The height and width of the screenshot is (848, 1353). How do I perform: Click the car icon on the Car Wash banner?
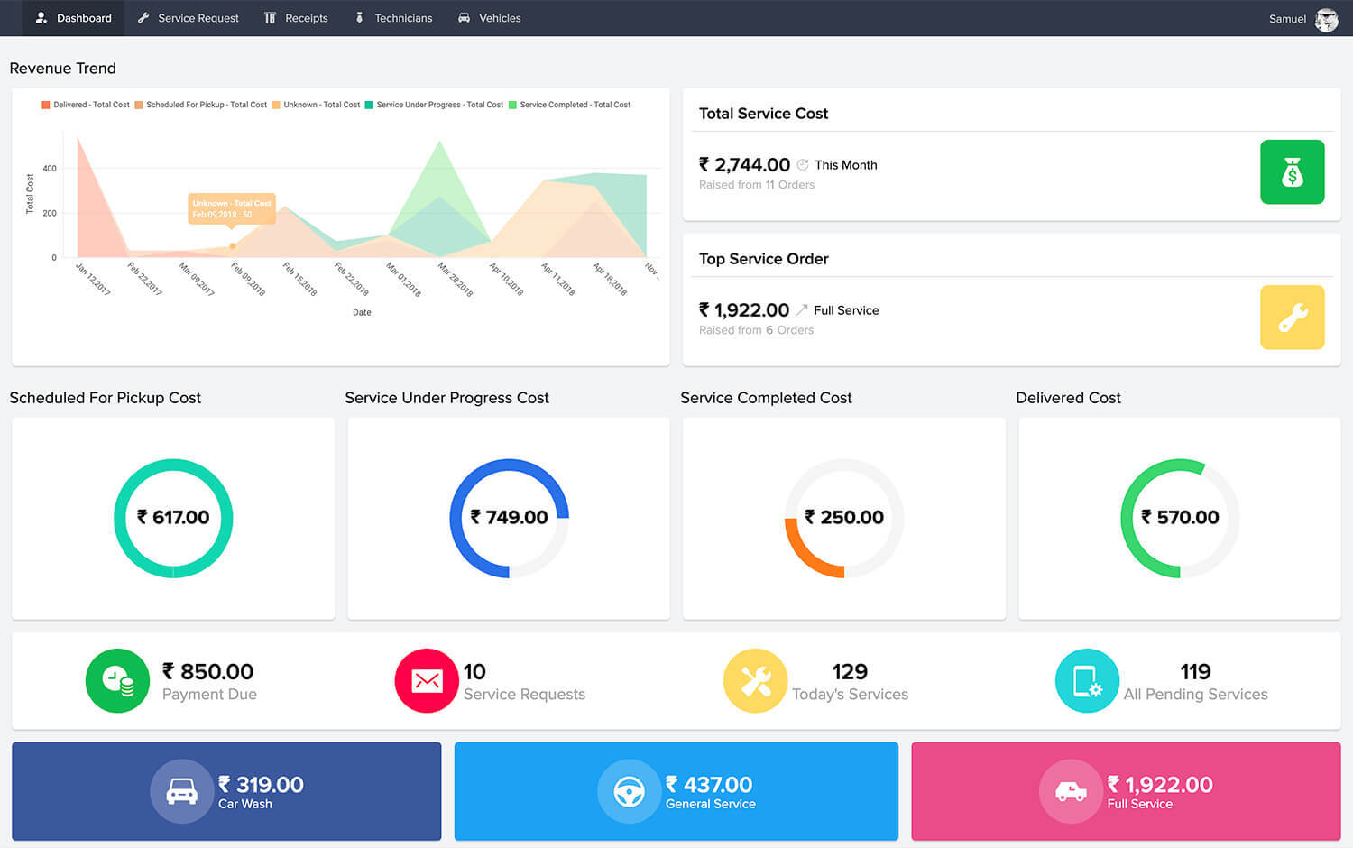(x=181, y=791)
